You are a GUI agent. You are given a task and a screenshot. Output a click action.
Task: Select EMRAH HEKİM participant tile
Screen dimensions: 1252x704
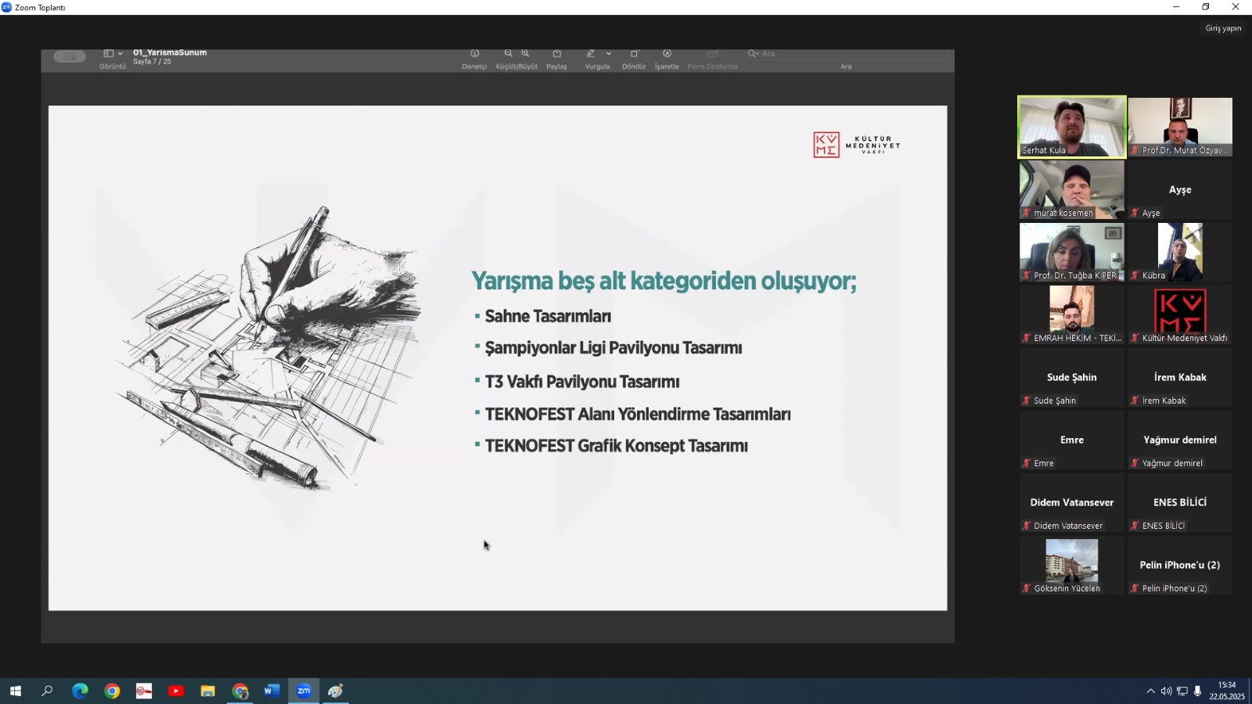[x=1072, y=314]
